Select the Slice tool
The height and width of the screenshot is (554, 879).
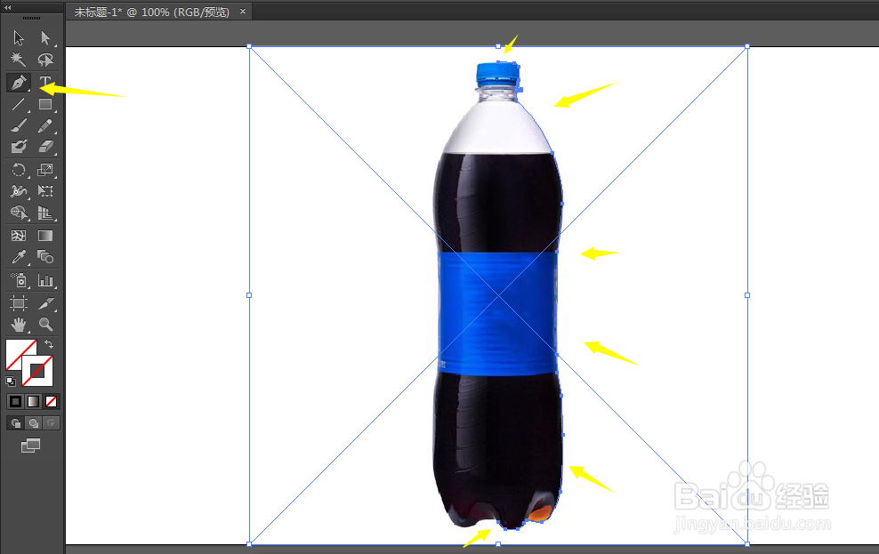(45, 303)
